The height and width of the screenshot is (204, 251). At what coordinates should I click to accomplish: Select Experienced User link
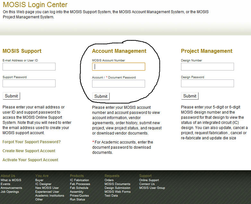(47, 192)
